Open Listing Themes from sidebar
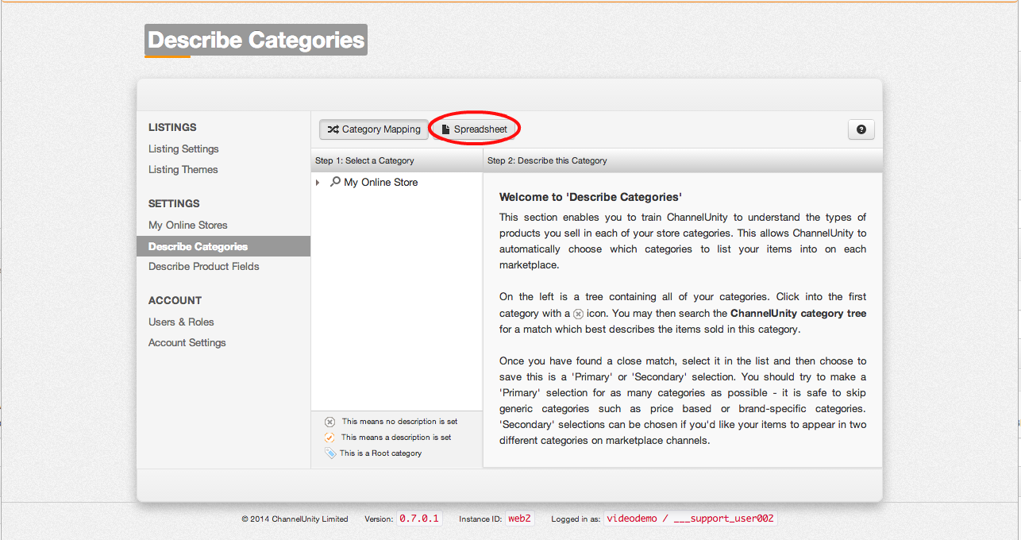Image resolution: width=1021 pixels, height=540 pixels. [183, 169]
